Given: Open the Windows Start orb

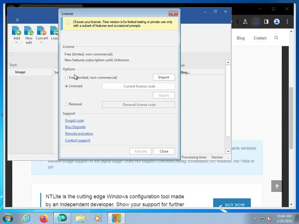Looking at the screenshot, I should (x=8, y=218).
